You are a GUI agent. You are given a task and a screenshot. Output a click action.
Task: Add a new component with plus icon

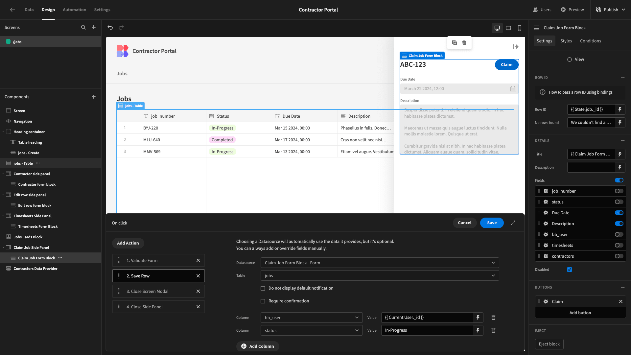(94, 97)
